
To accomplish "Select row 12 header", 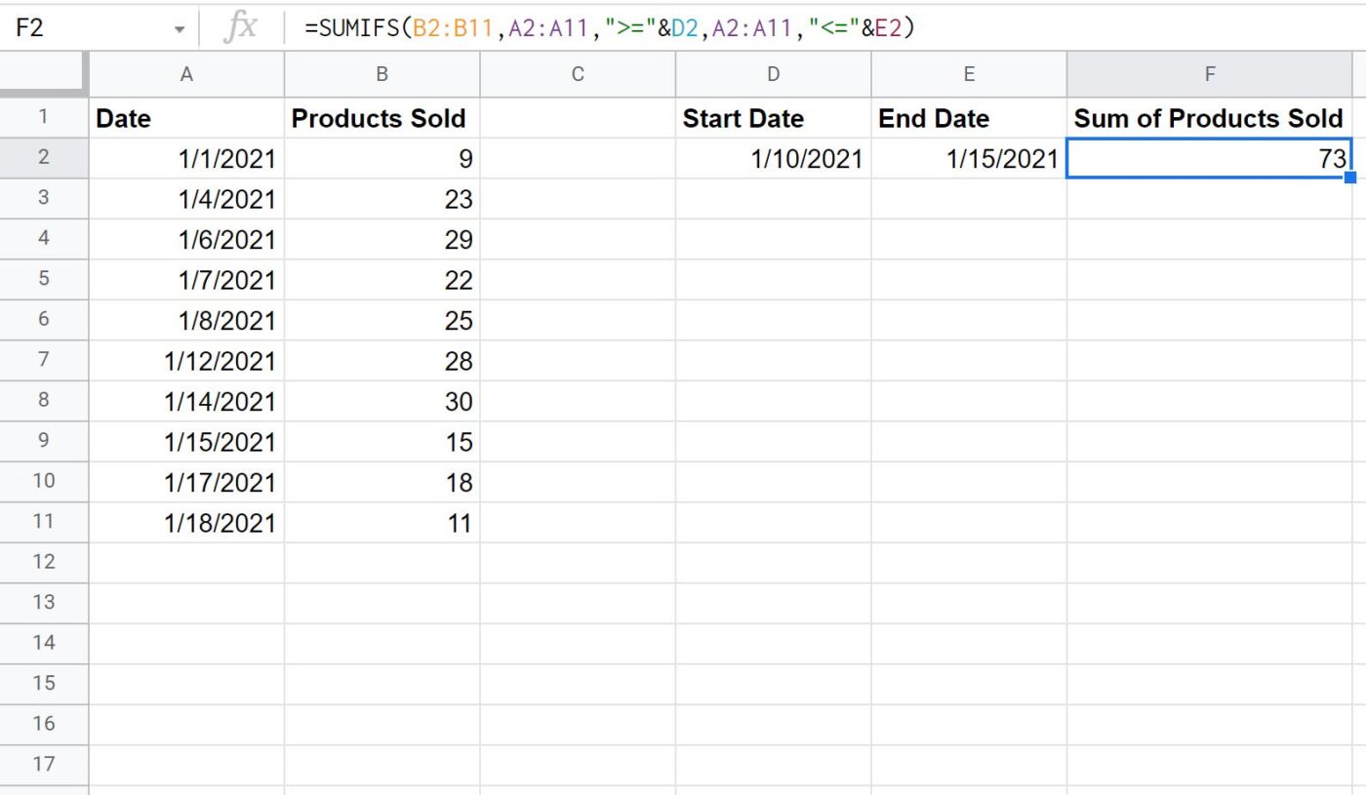I will click(x=44, y=562).
